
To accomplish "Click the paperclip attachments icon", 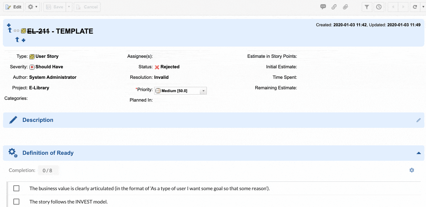I will point(345,7).
